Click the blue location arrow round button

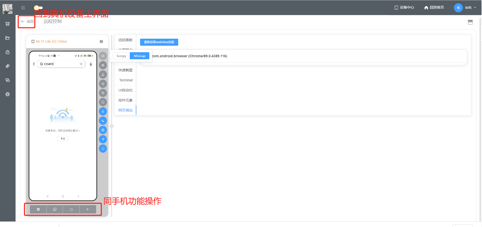[x=103, y=139]
